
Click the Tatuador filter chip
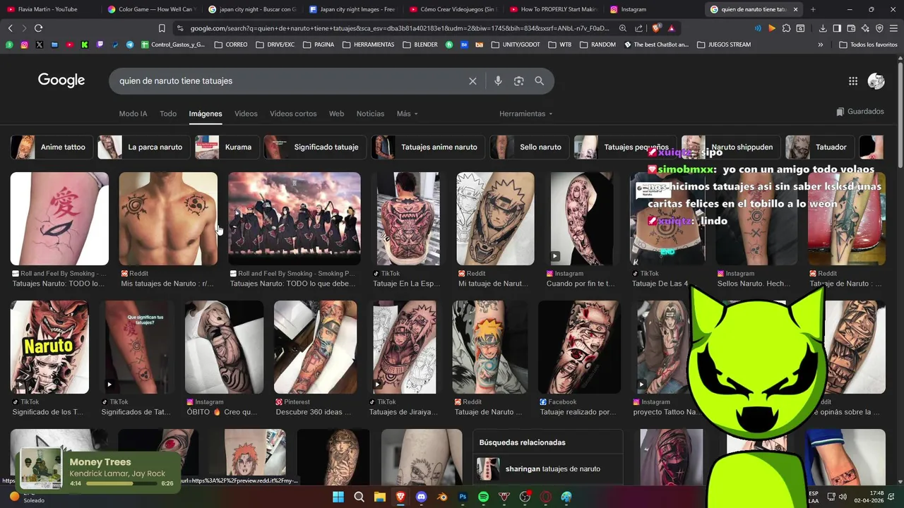pyautogui.click(x=819, y=147)
